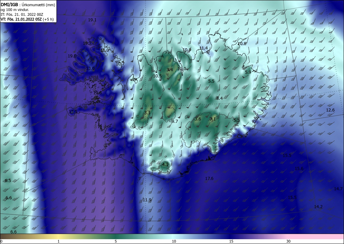Select the 19.7 map value
344x244 pixels.
(87, 43)
